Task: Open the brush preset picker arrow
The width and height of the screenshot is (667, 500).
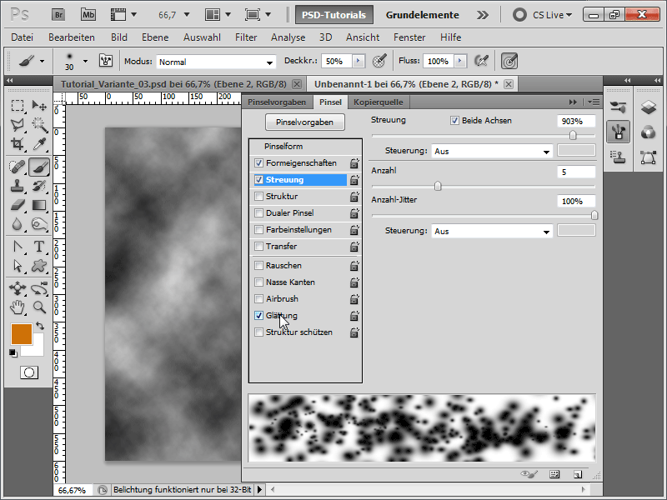Action: pos(86,61)
